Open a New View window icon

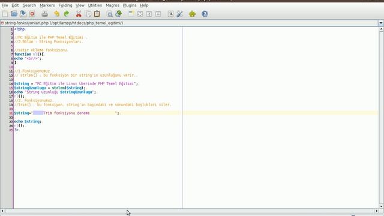pyautogui.click(x=131, y=14)
